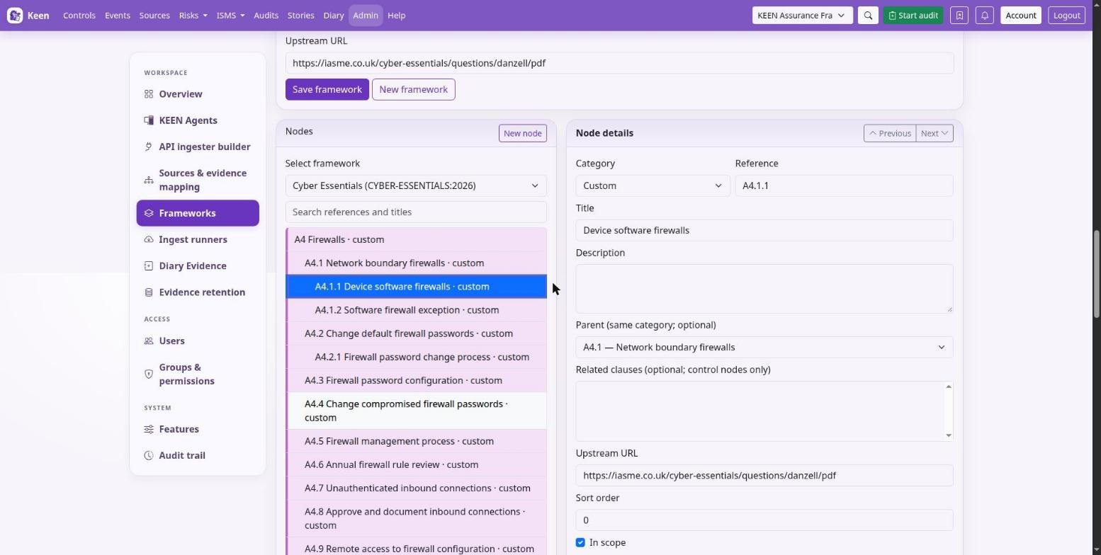This screenshot has height=555, width=1101.
Task: Go to the Previous node
Action: [x=890, y=133]
